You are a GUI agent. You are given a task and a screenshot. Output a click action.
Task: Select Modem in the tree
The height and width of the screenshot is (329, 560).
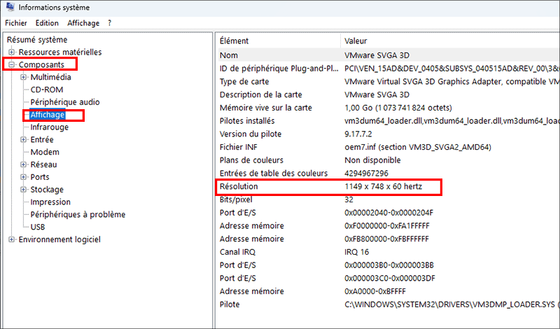click(x=45, y=152)
